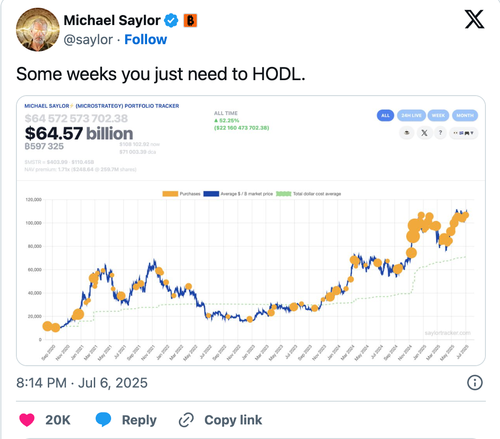500x439 pixels.
Task: Click the coffee cup icon in tracker
Action: (407, 133)
